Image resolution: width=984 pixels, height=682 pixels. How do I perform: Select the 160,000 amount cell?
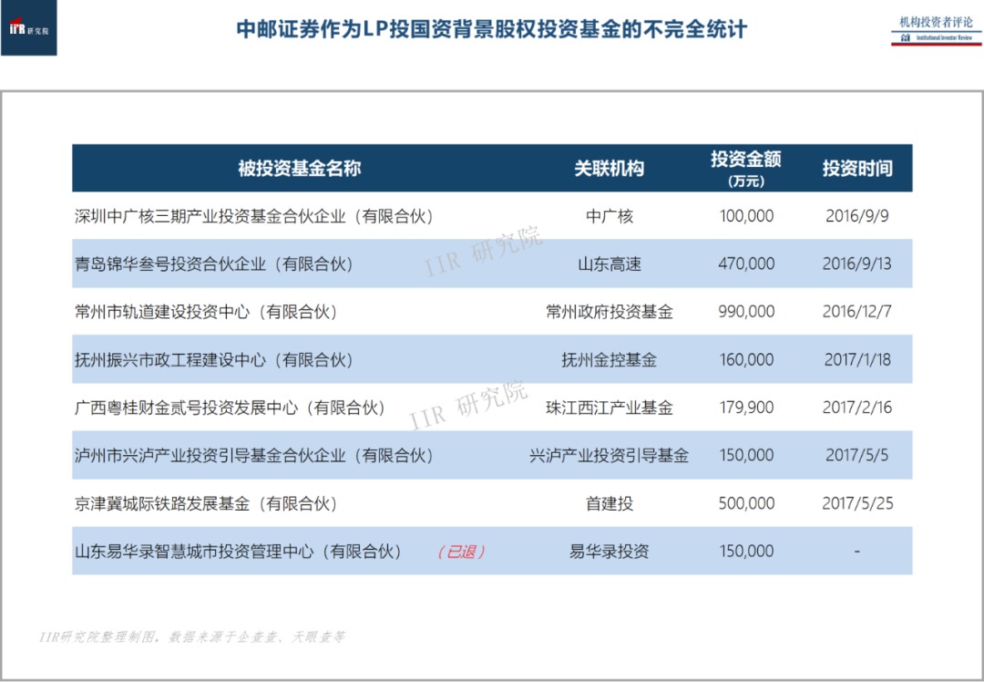[746, 360]
